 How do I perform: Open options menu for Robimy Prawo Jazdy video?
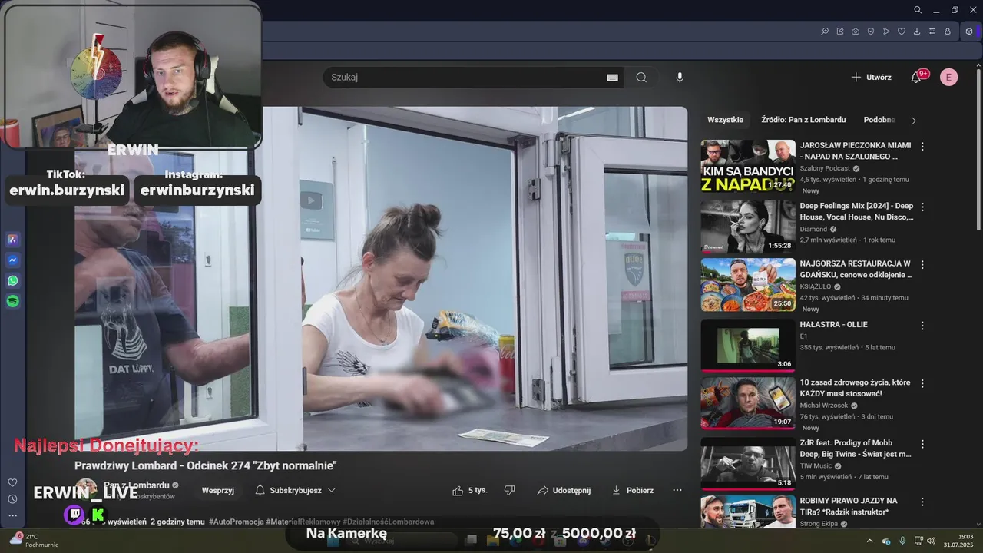pyautogui.click(x=922, y=502)
